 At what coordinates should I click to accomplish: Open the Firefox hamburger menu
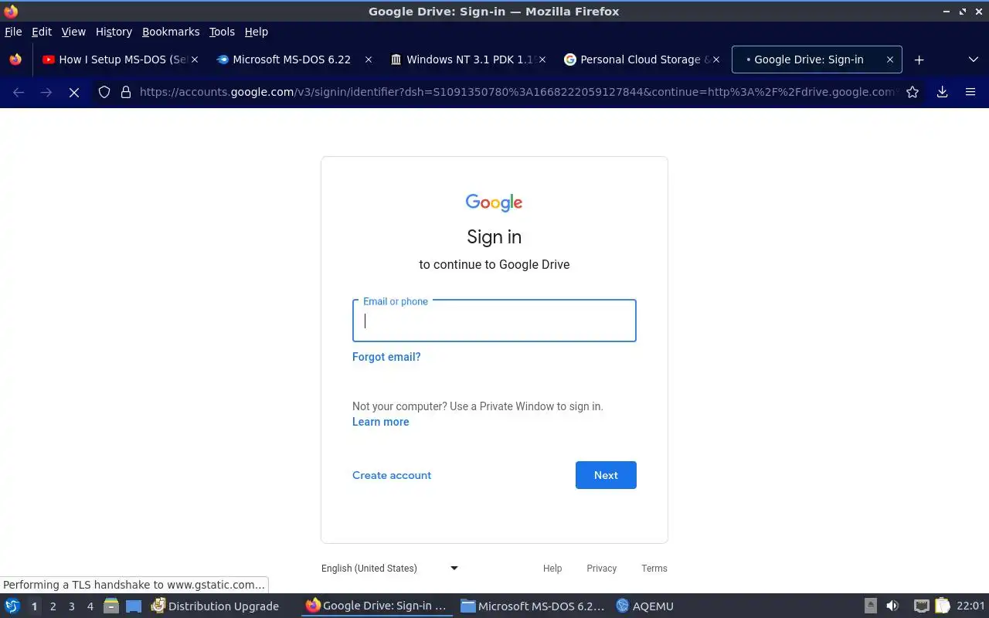coord(970,92)
